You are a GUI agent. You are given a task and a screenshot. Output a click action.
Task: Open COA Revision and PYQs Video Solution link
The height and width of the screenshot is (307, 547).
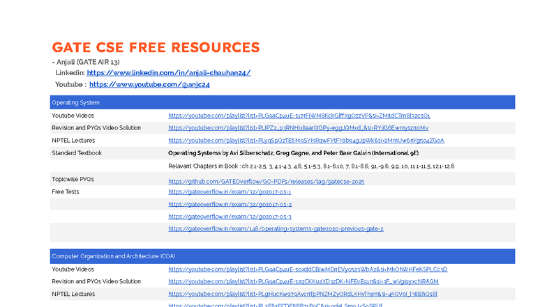pyautogui.click(x=303, y=281)
